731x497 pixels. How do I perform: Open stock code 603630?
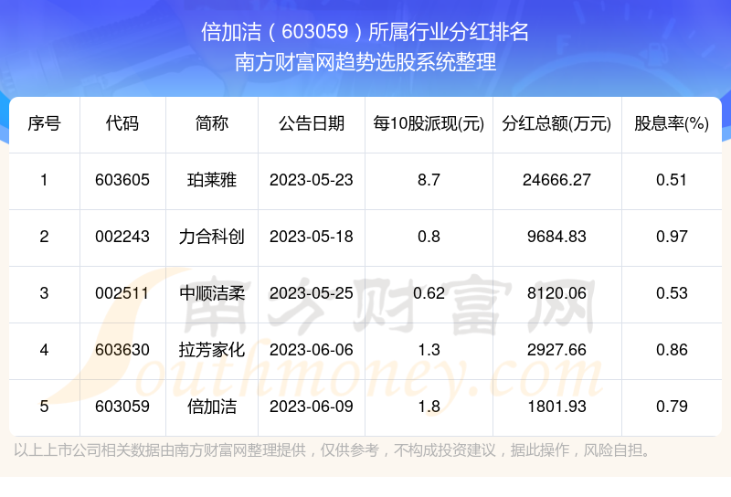click(x=122, y=350)
